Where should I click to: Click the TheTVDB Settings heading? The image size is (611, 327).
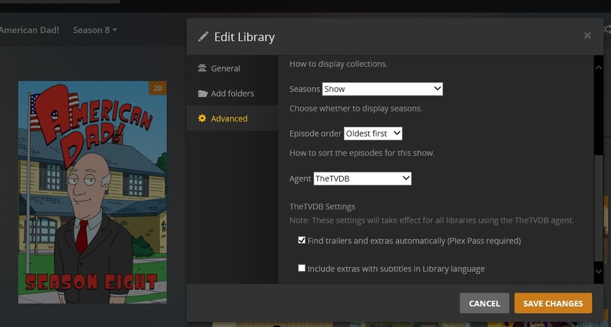pyautogui.click(x=322, y=207)
